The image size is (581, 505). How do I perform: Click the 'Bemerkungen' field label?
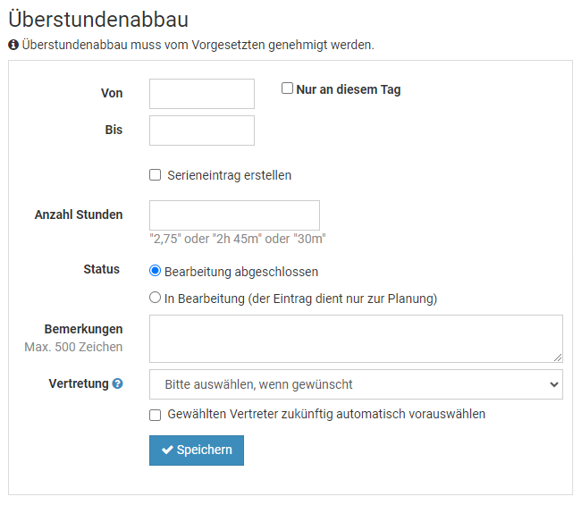pos(83,329)
